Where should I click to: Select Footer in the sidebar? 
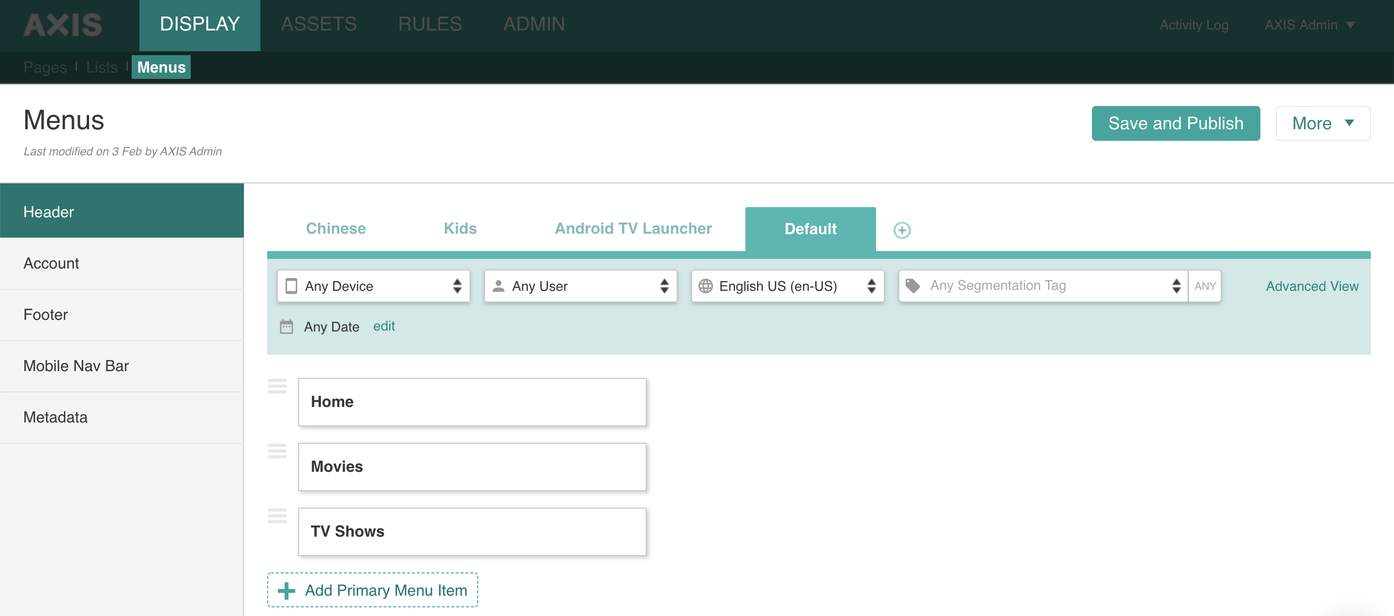122,315
